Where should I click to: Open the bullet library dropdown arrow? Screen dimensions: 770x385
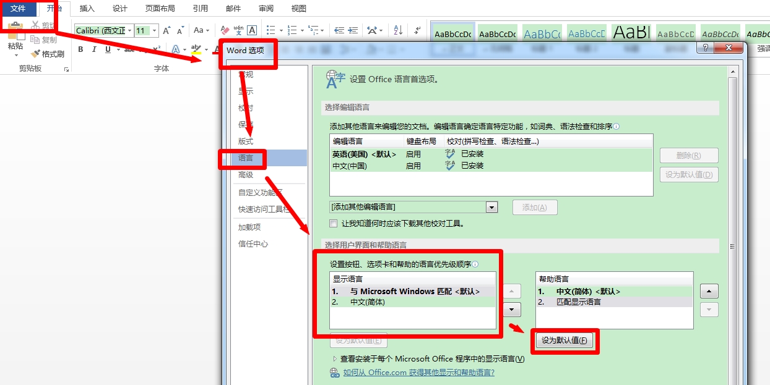point(281,30)
